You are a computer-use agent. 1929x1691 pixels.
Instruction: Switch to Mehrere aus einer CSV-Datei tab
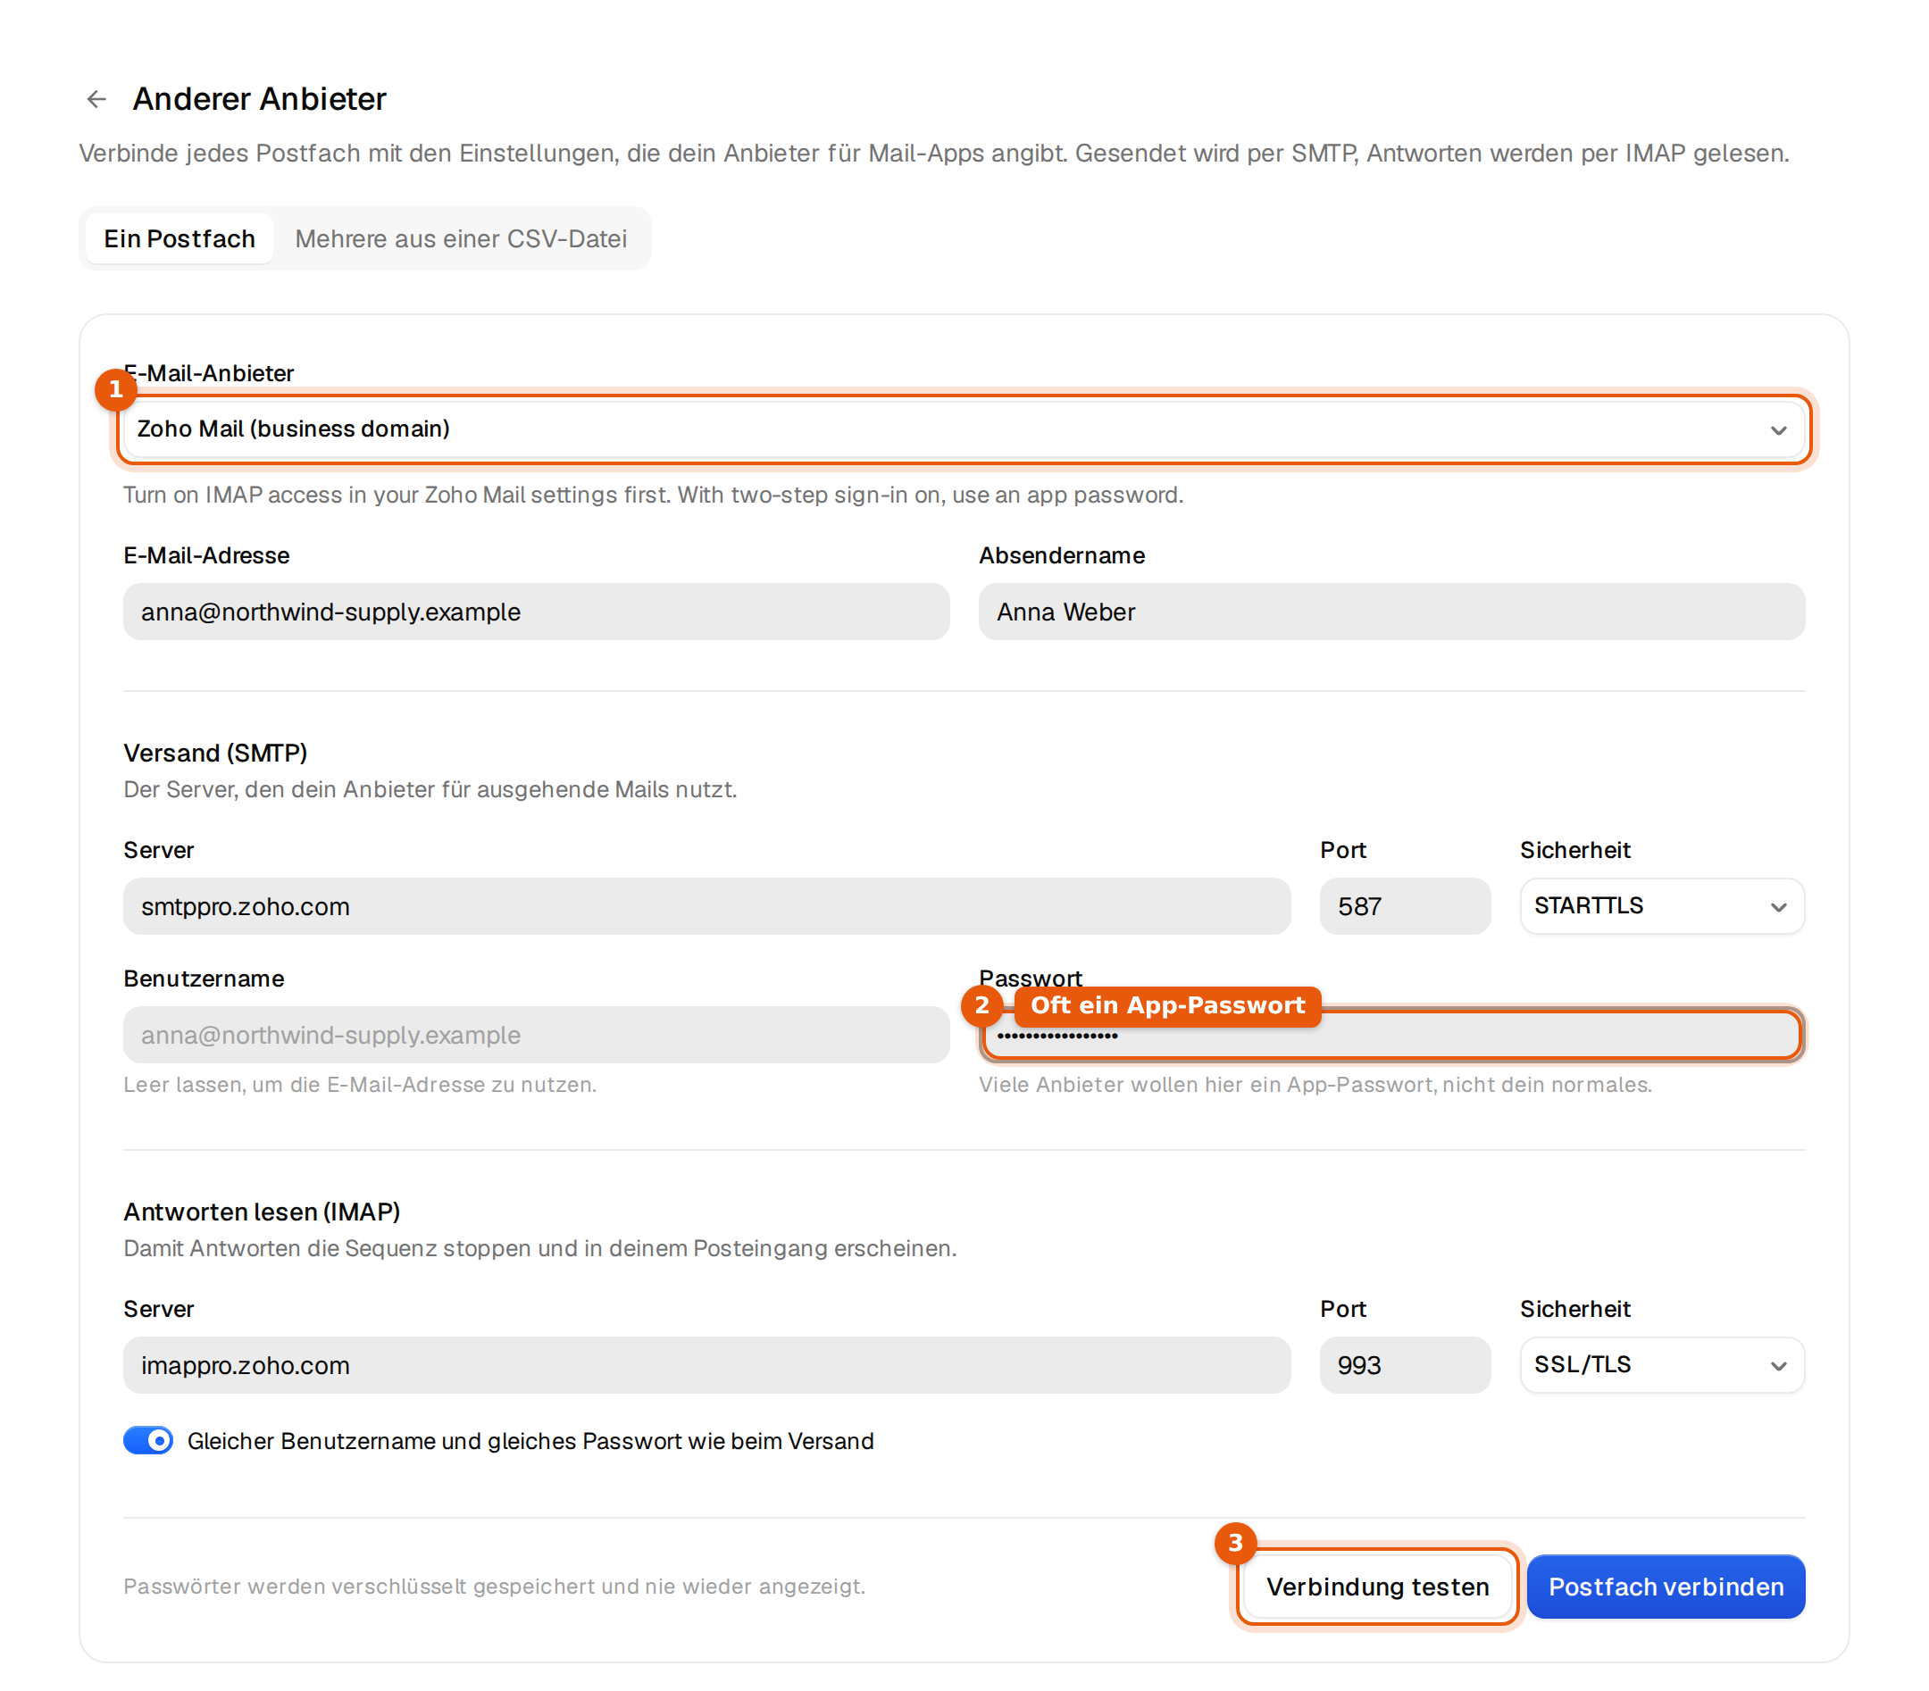(461, 238)
